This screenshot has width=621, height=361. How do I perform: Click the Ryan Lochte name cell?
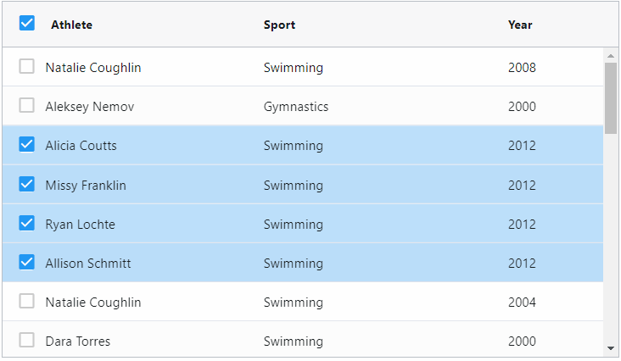(x=80, y=225)
